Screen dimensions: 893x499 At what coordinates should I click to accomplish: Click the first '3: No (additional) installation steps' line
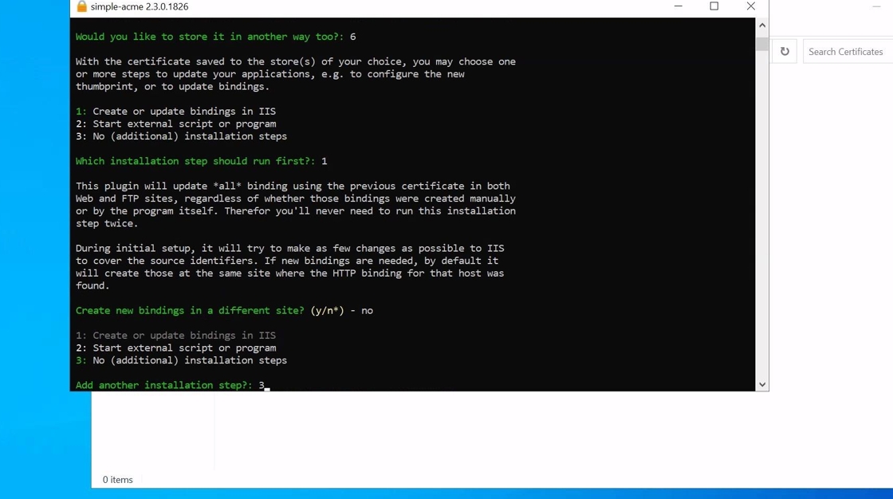[181, 136]
